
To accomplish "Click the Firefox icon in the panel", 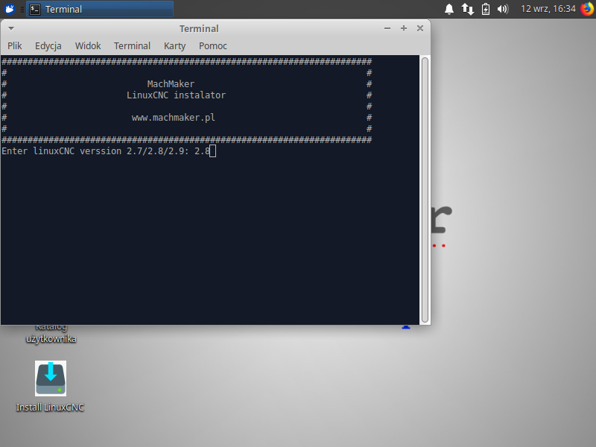I will [586, 9].
